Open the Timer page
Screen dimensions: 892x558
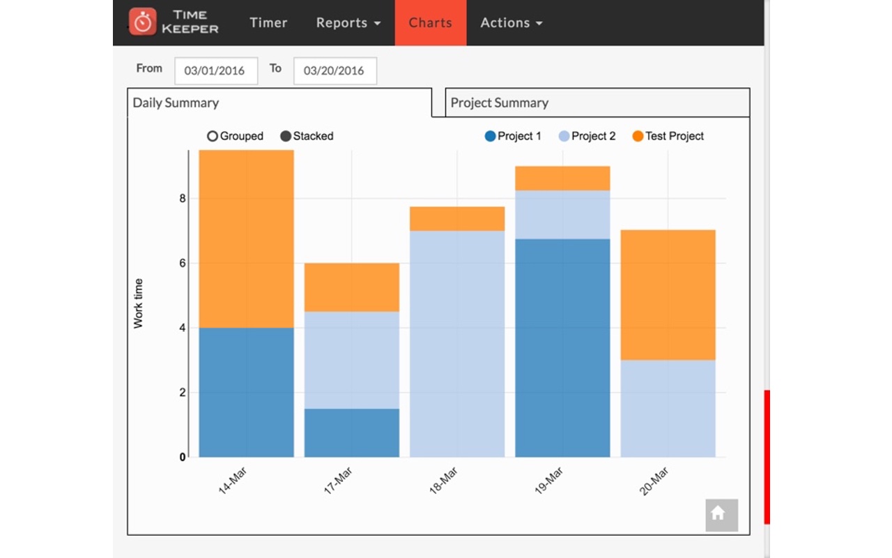click(268, 23)
